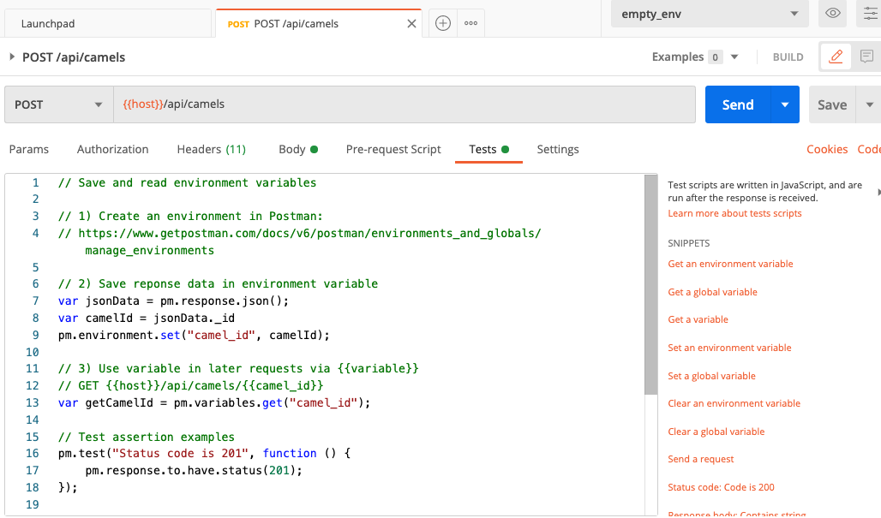Click the request URL field
This screenshot has width=881, height=518.
[x=405, y=104]
